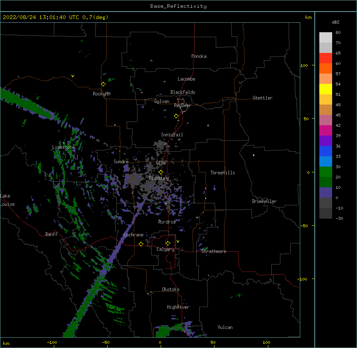The width and height of the screenshot is (357, 348).
Task: Click the Innisfail city label
Action: (x=172, y=135)
